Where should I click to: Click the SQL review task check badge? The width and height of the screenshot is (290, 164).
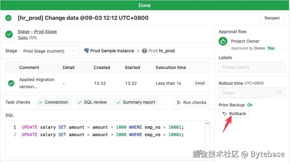[93, 102]
